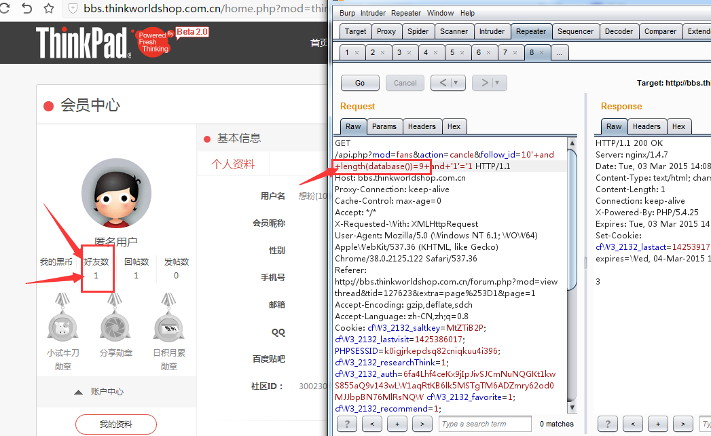Viewport: 711px width, 436px height.
Task: Click response search add (+) button
Action: pos(658,424)
